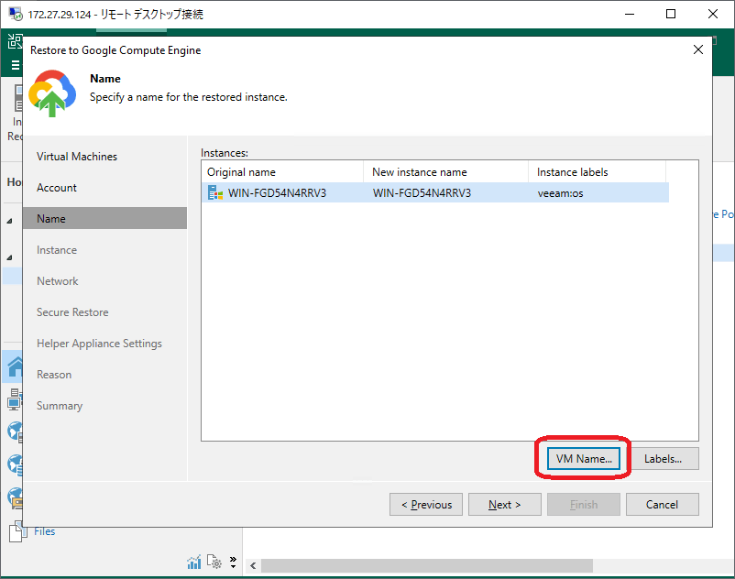Screen dimensions: 735x579
Task: Click the Google Cloud restore wizard icon
Action: pyautogui.click(x=52, y=93)
